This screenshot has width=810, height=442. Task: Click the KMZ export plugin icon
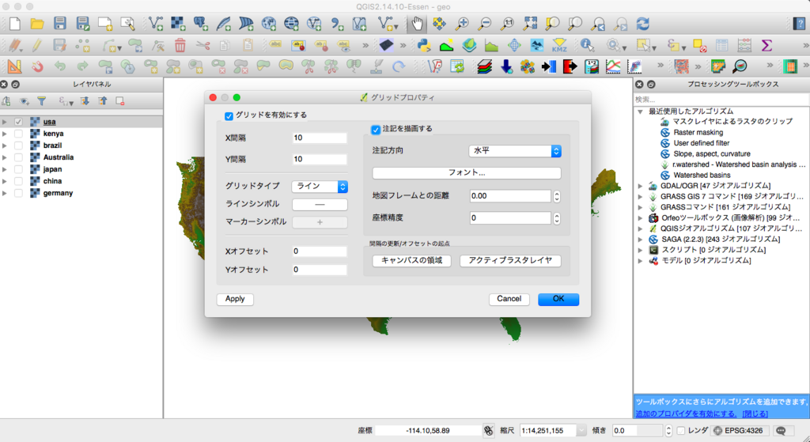(559, 45)
